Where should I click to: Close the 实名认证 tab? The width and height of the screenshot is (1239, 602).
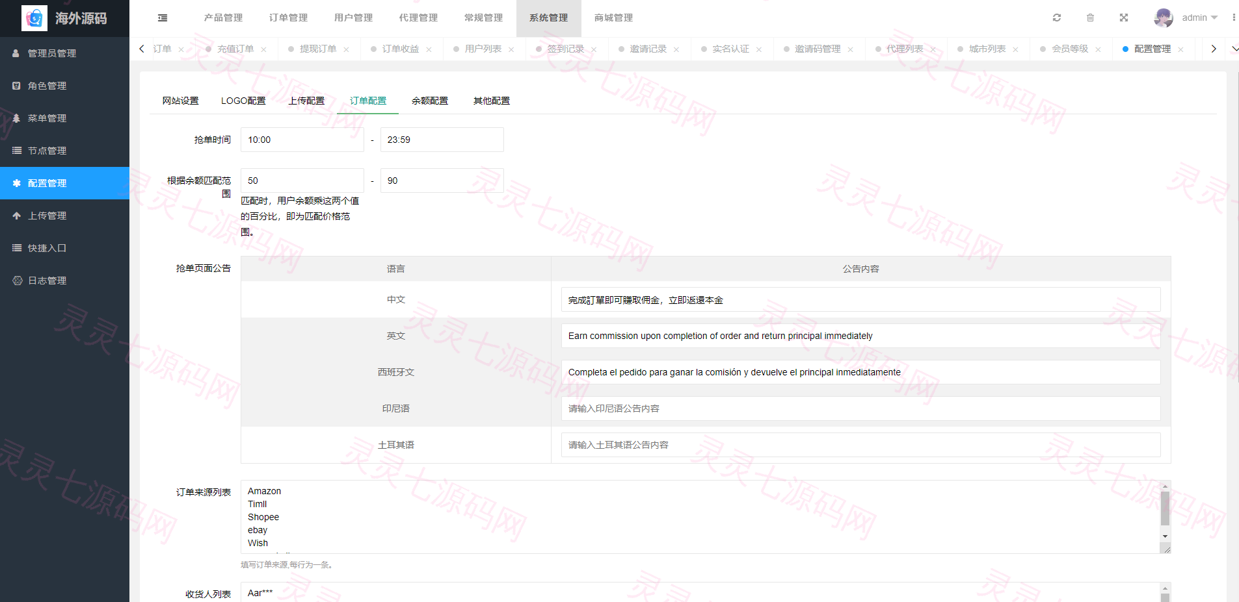tap(759, 49)
